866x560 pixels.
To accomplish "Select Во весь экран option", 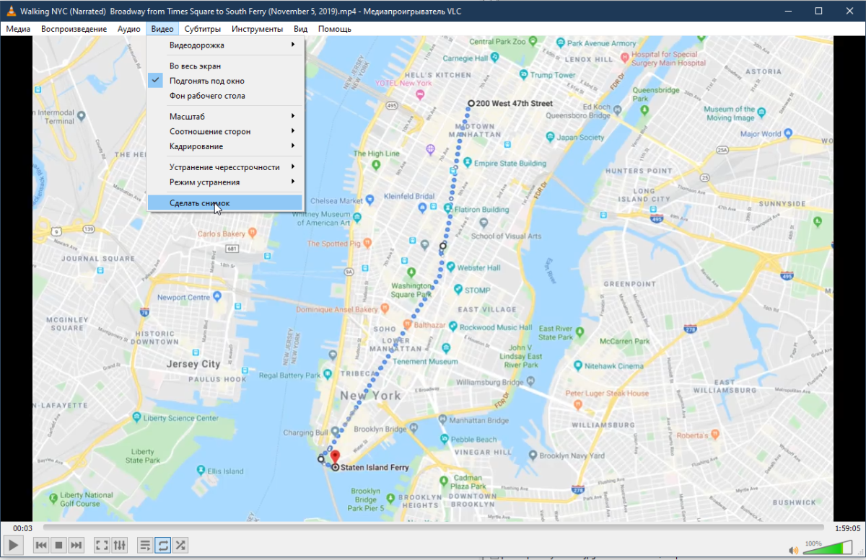I will point(225,66).
